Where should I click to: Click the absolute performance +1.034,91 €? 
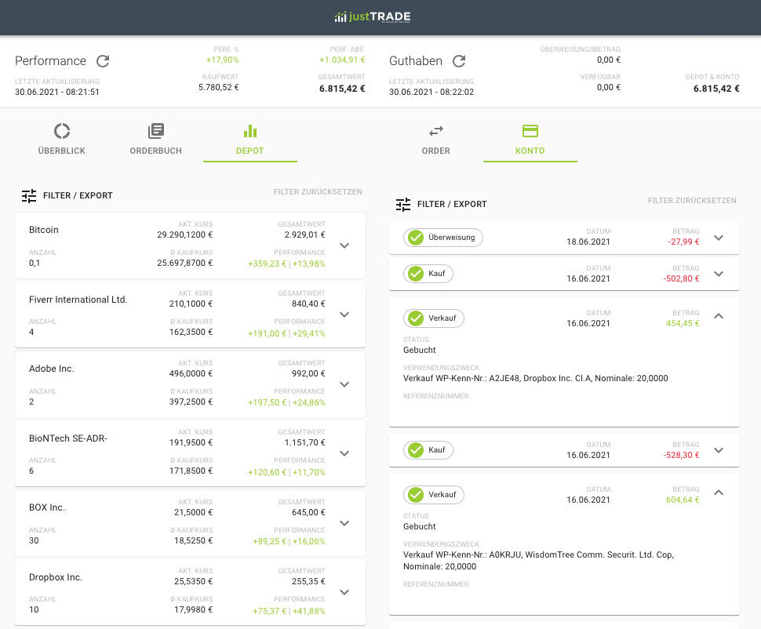coord(342,60)
